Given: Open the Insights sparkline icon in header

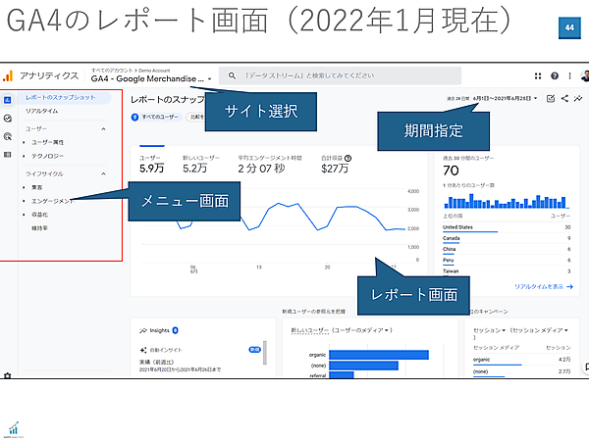Looking at the screenshot, I should [579, 99].
